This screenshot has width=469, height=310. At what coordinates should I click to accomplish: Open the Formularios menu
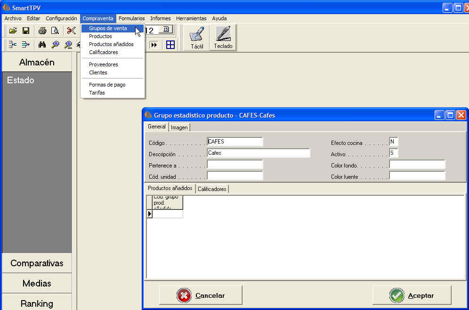click(x=131, y=18)
